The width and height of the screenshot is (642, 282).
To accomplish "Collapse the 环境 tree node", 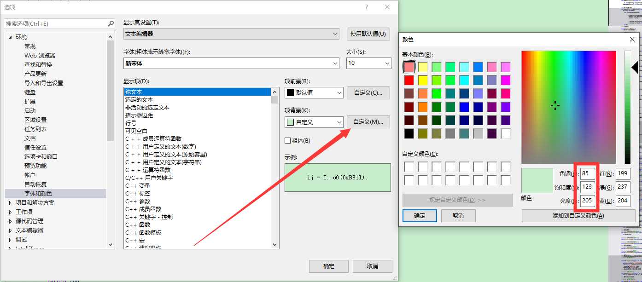I will pos(11,37).
